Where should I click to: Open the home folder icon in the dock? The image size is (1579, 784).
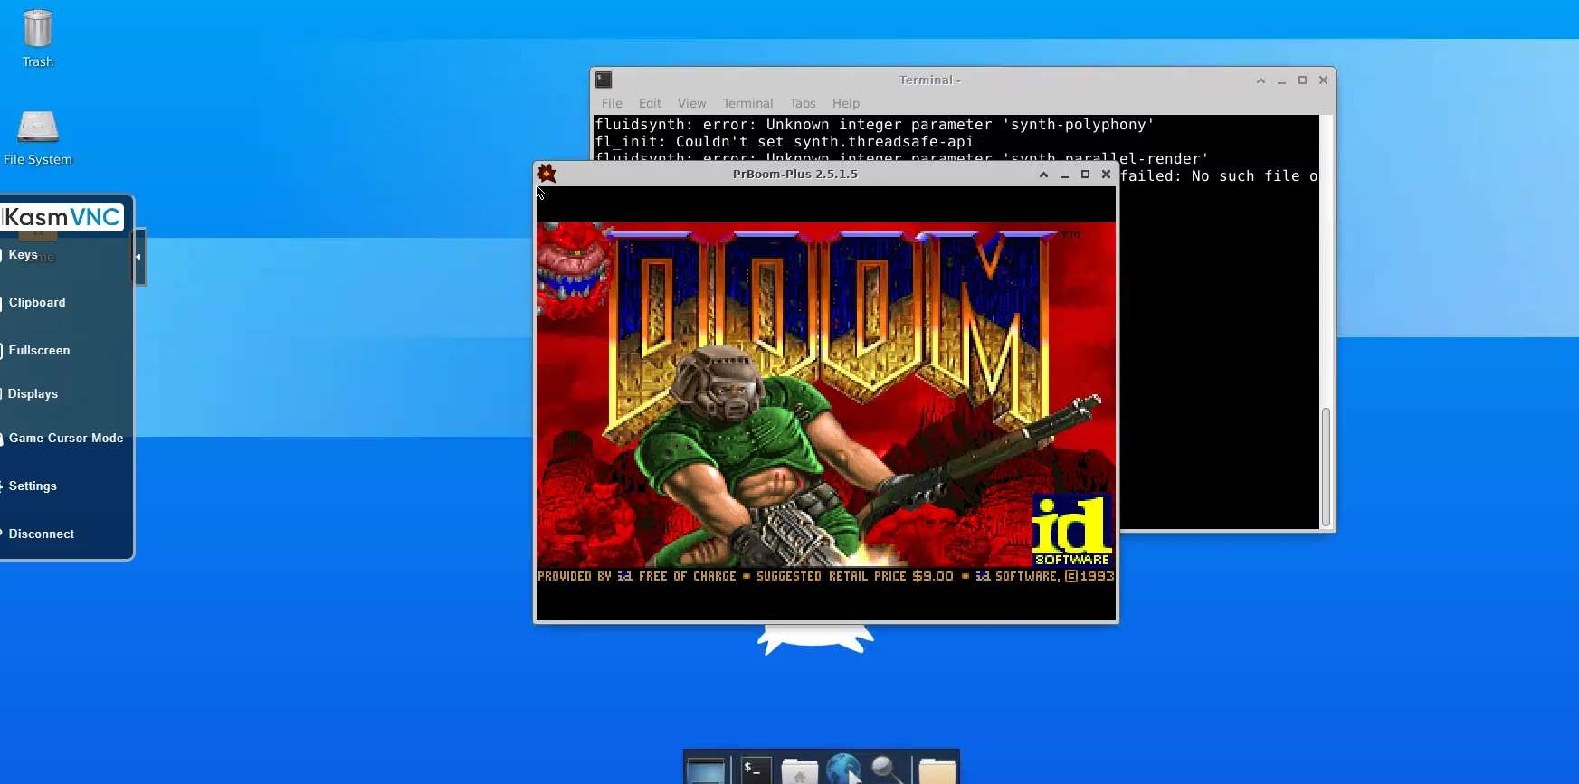click(x=800, y=770)
